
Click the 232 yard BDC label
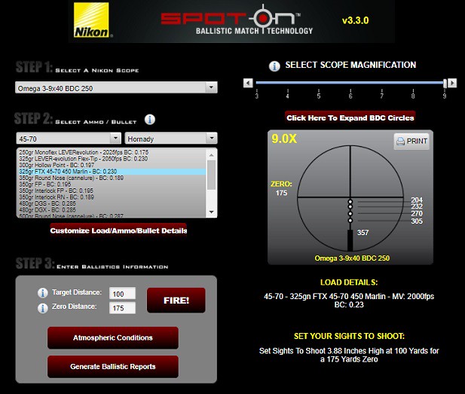[x=417, y=206]
